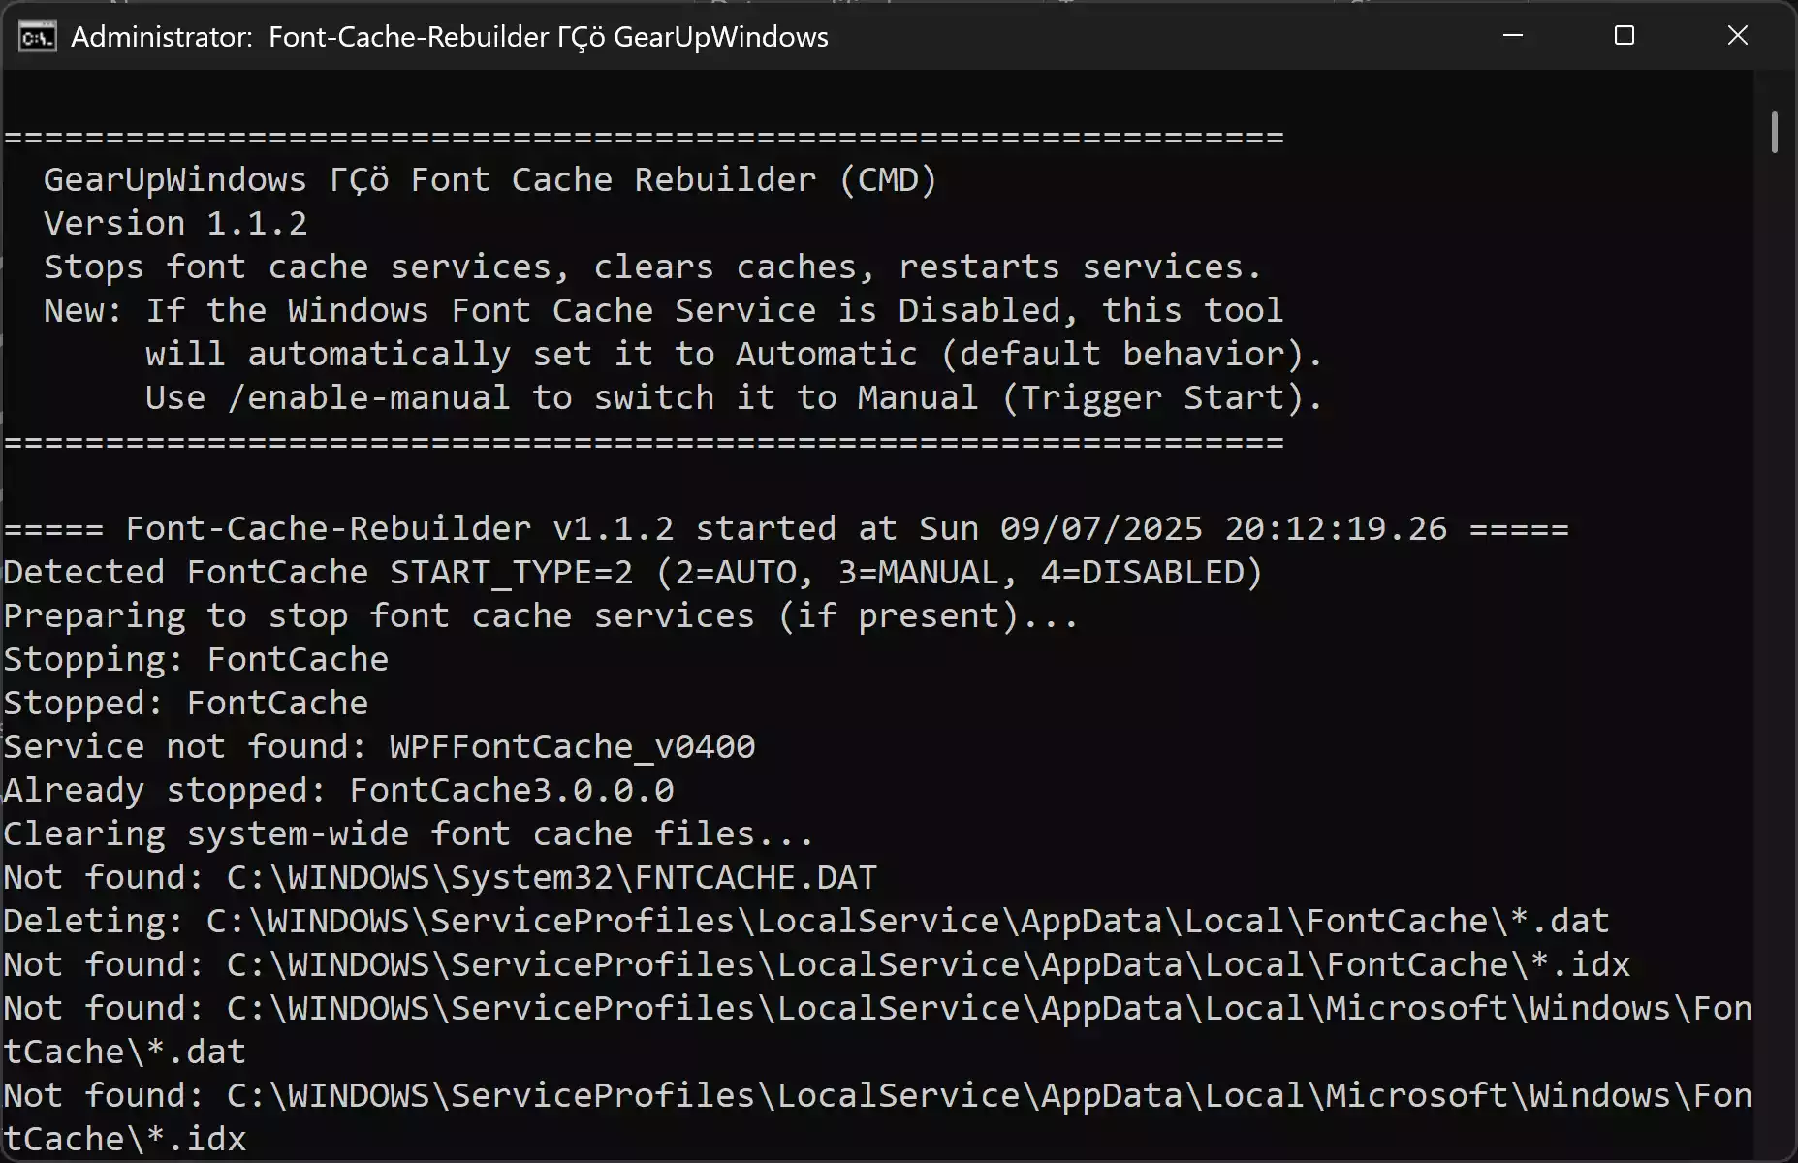Select the Detected FontCache START_TYPE=2 line
The image size is (1798, 1163).
[x=630, y=571]
